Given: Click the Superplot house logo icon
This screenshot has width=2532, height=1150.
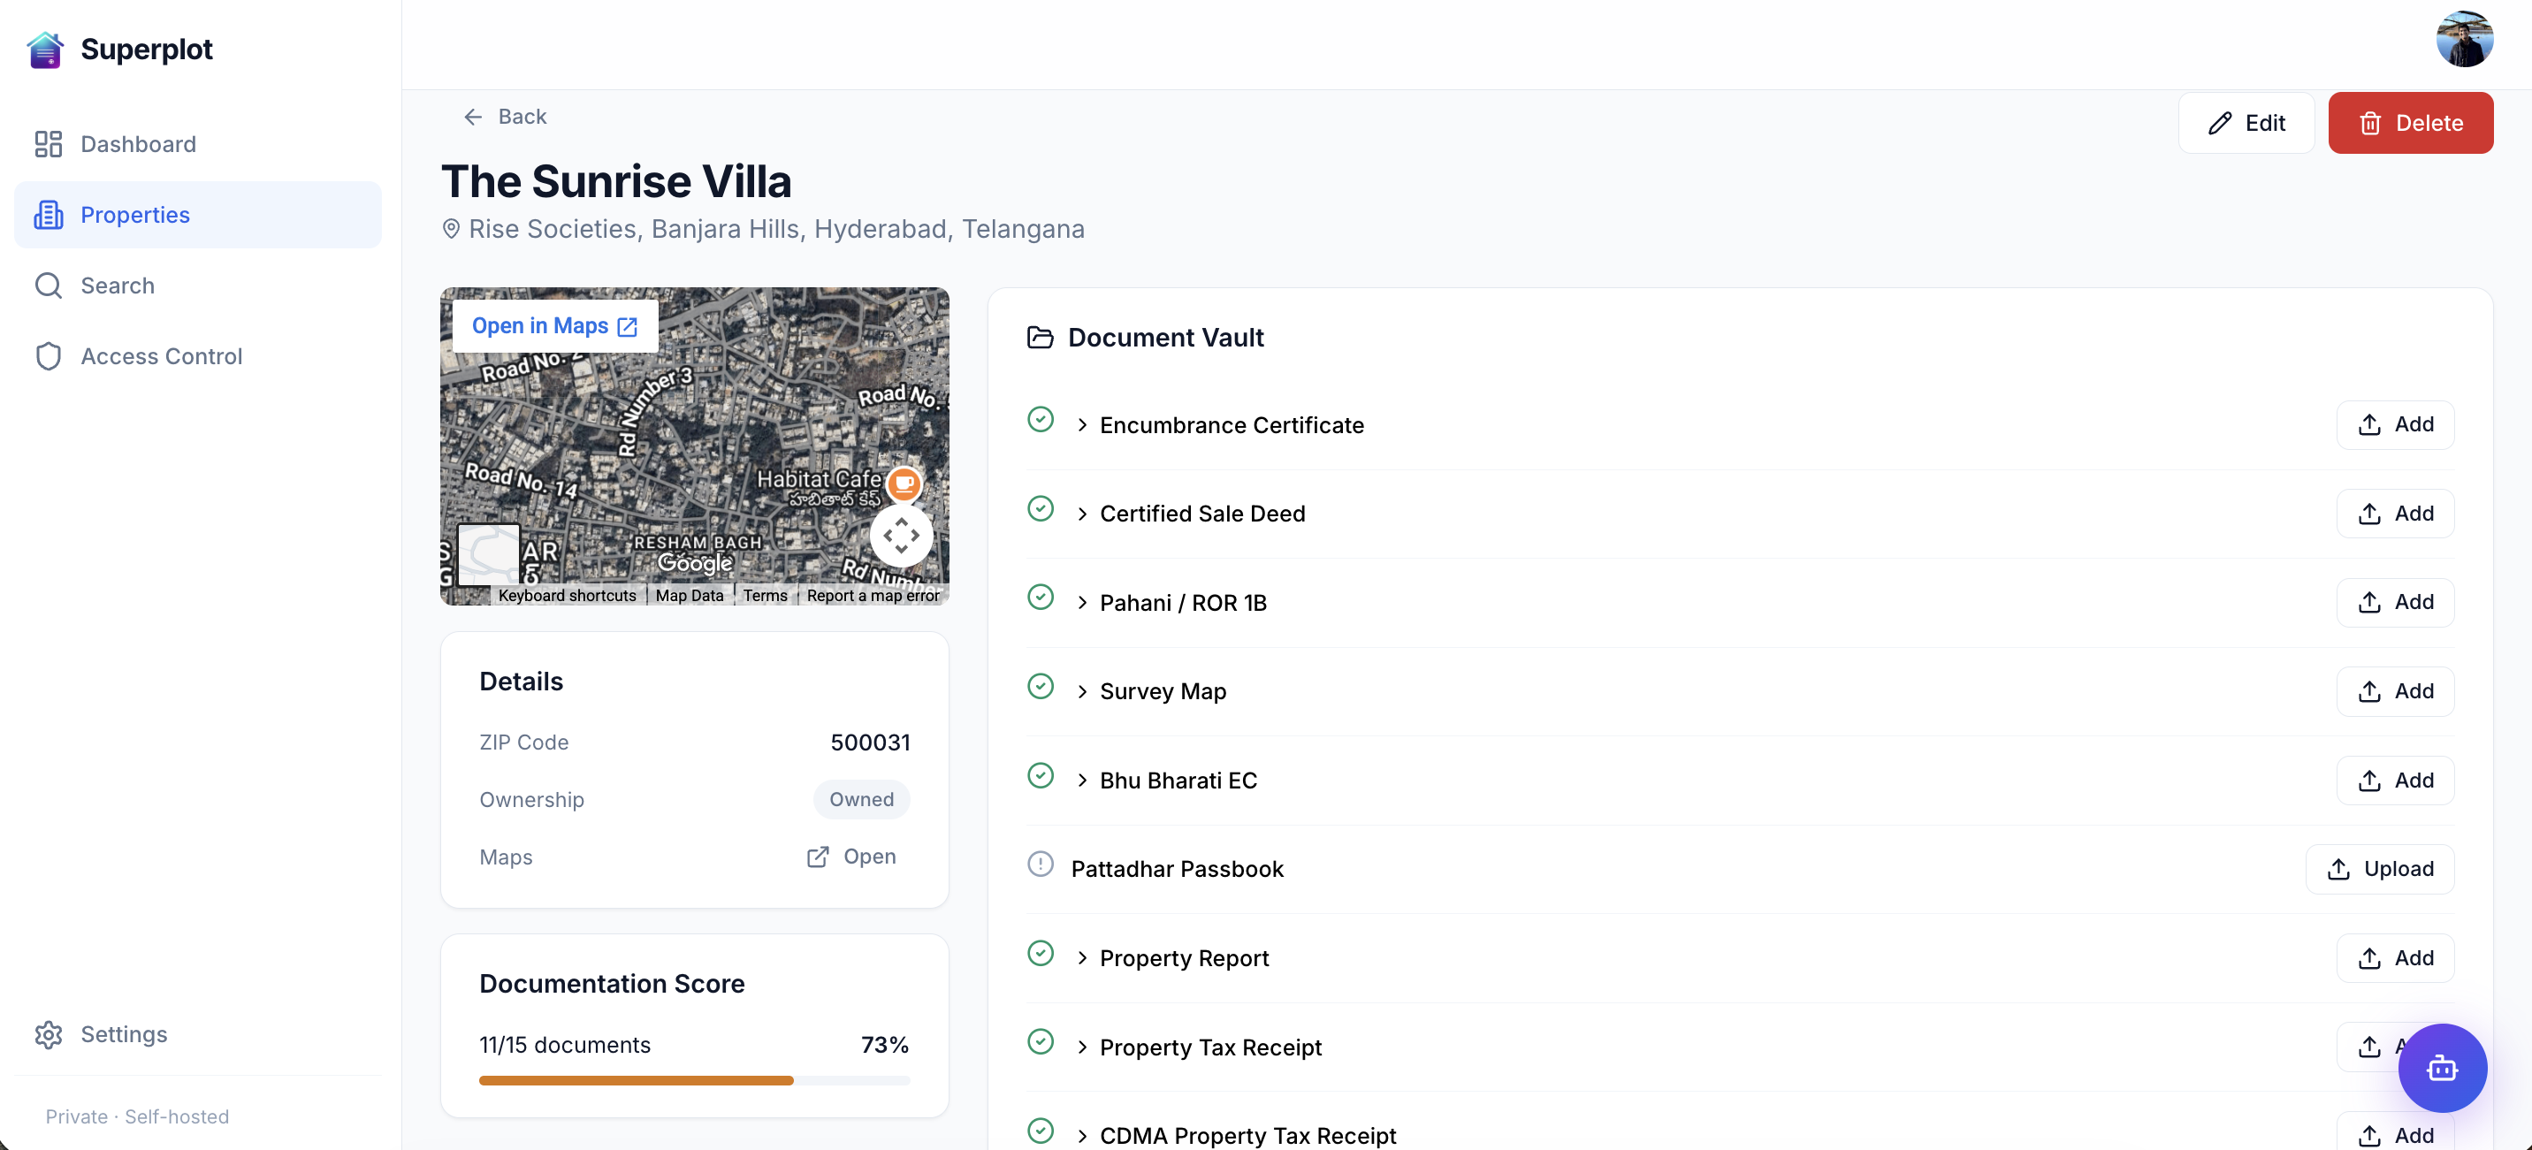Looking at the screenshot, I should pyautogui.click(x=45, y=50).
